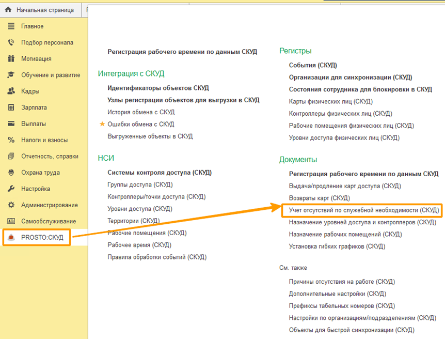Click the gift icon for Мотивация
445x339 pixels.
(x=11, y=59)
